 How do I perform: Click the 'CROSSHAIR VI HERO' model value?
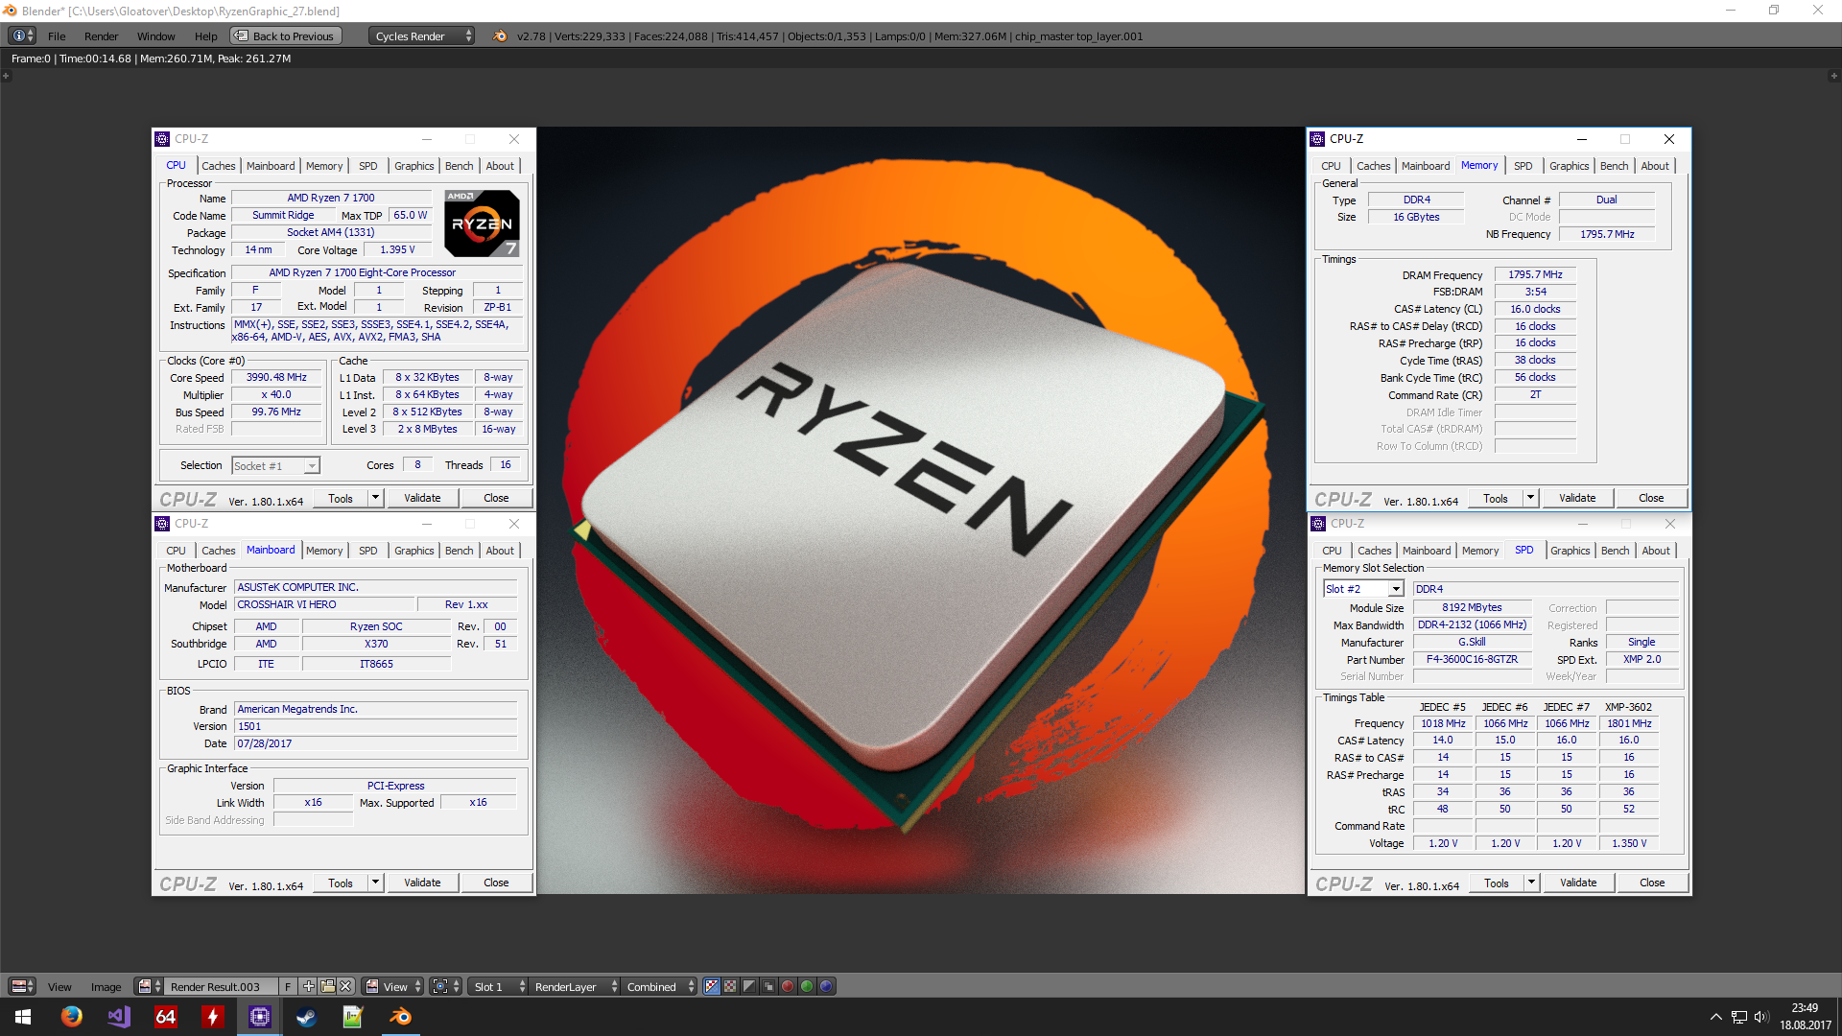[x=325, y=604]
